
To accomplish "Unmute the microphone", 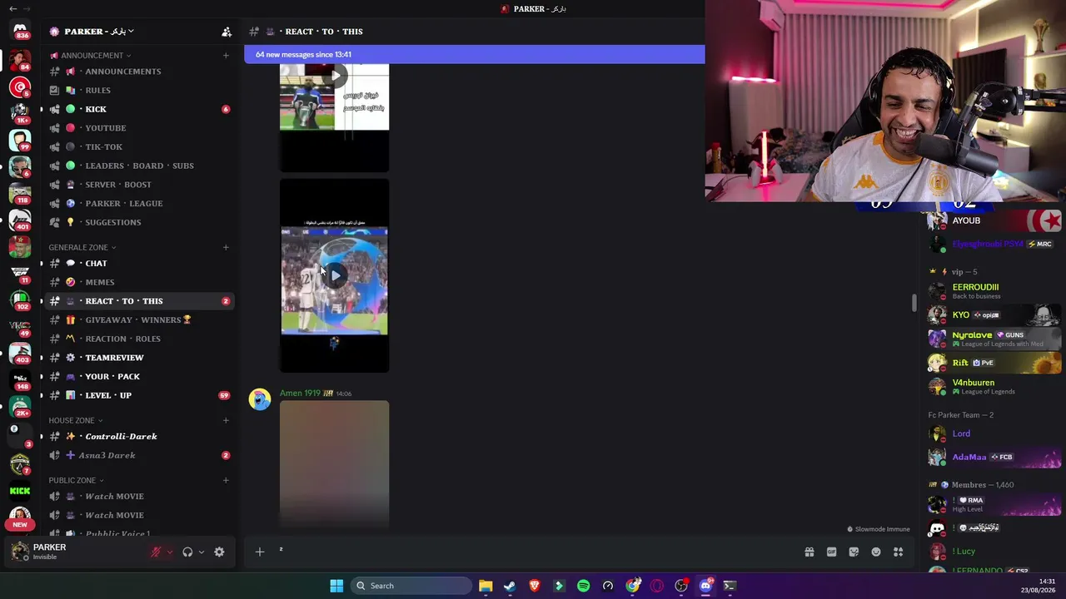I will 156,552.
